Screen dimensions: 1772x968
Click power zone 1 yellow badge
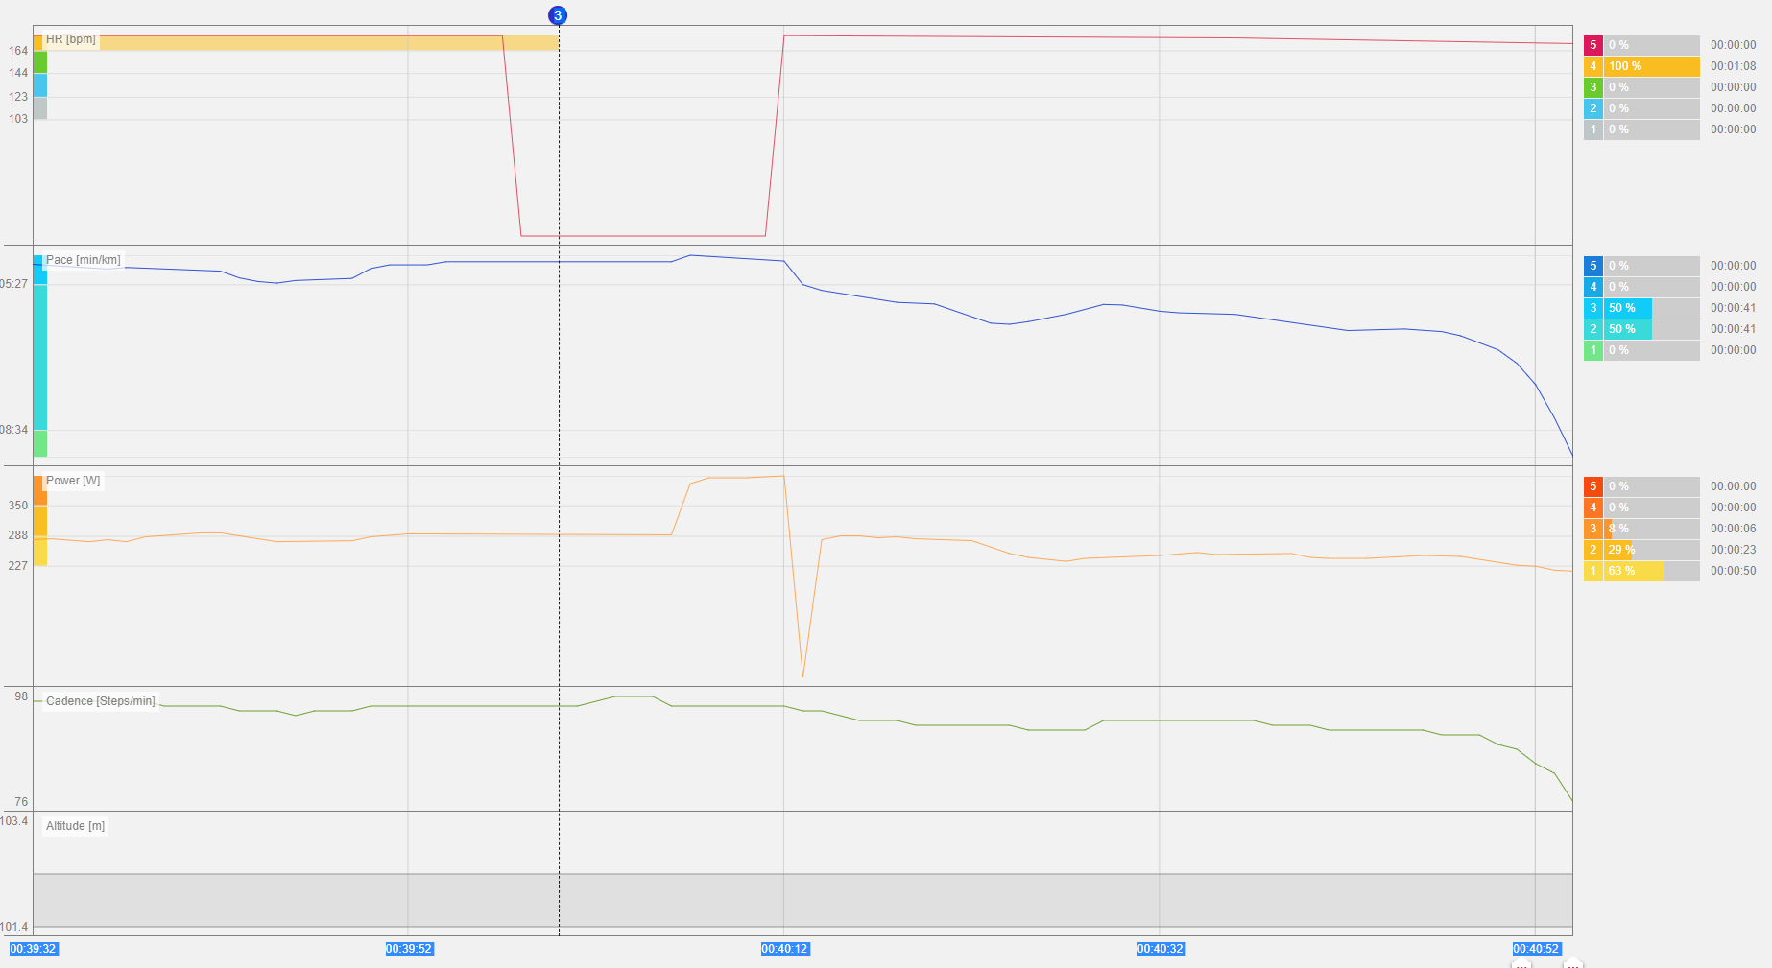tap(1592, 571)
